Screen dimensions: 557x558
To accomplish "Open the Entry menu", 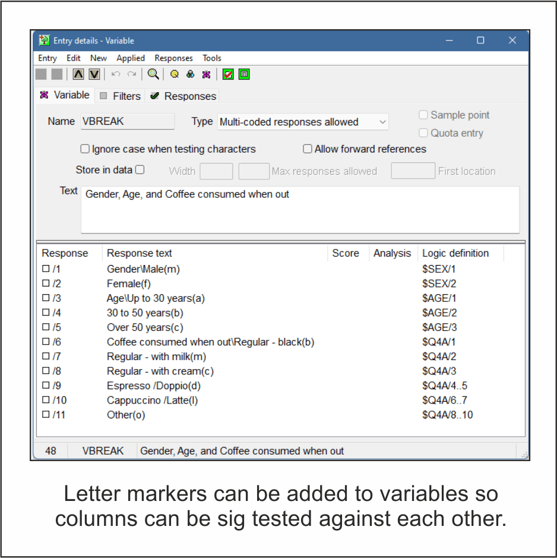I will 48,58.
